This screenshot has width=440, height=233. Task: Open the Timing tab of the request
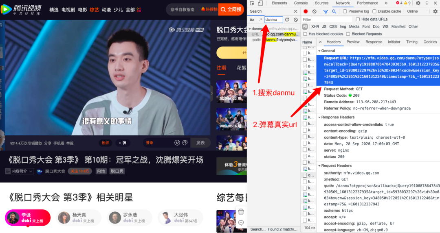tap(411, 42)
